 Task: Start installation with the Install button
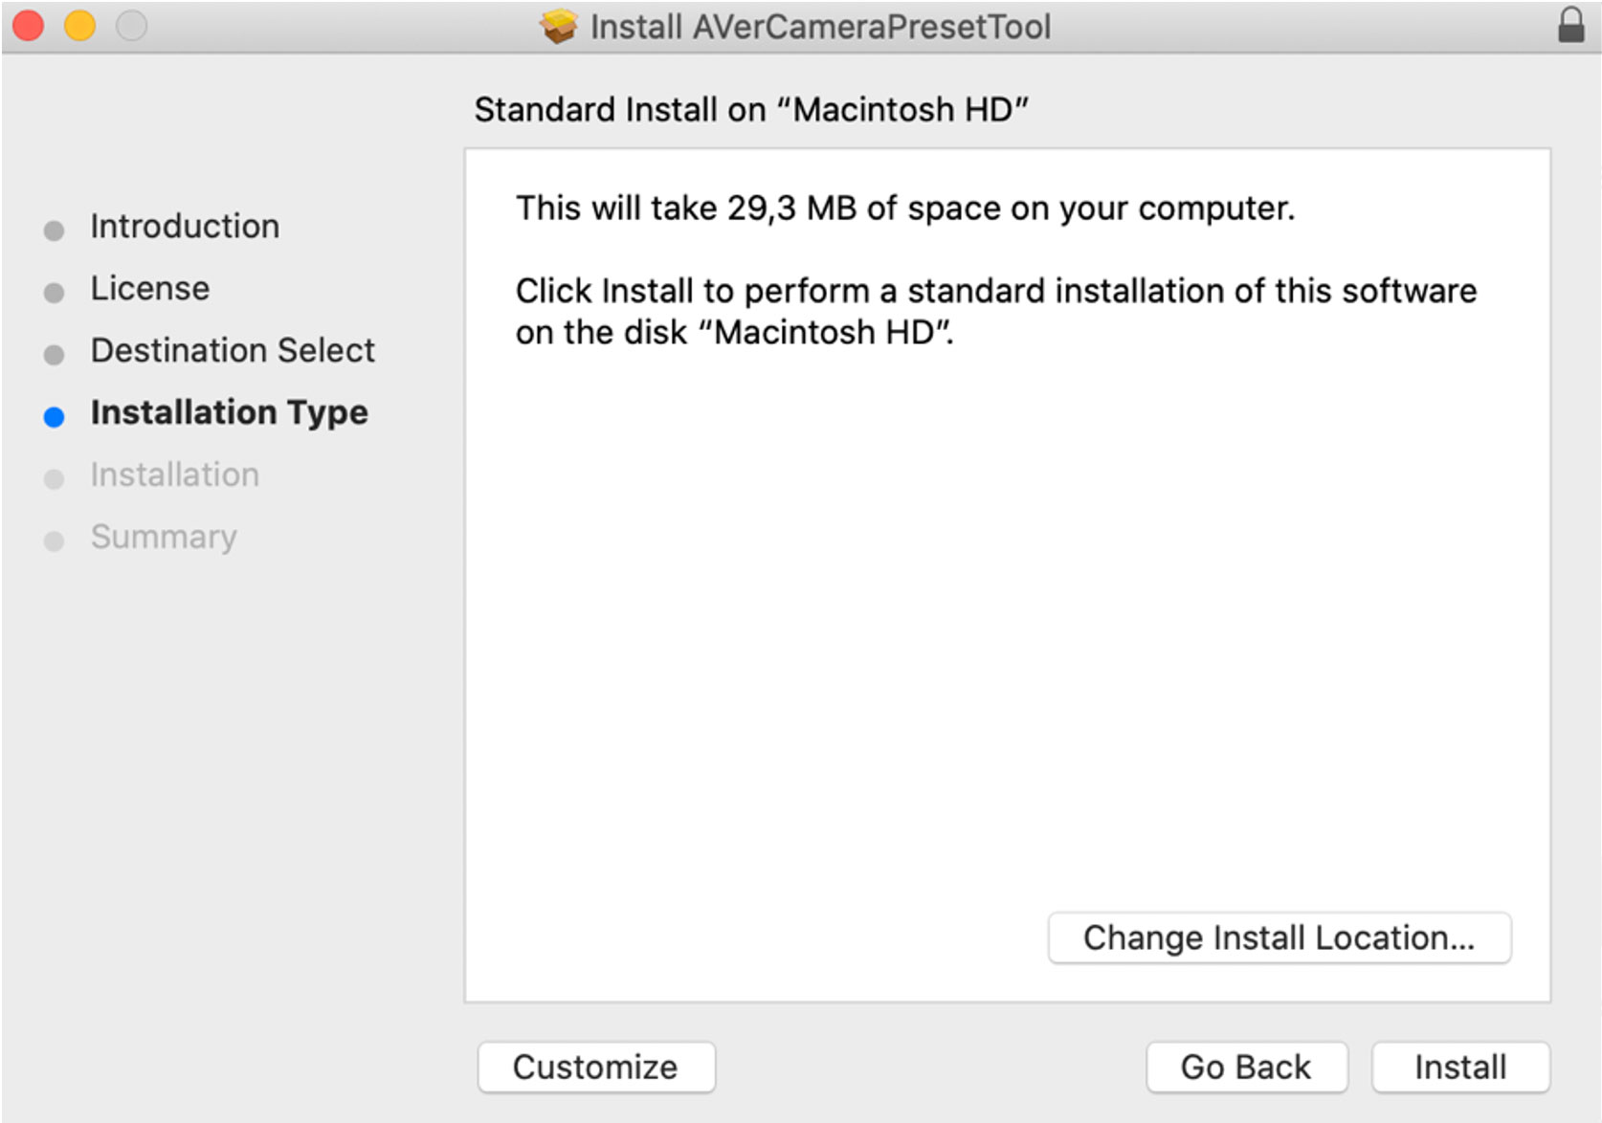[x=1460, y=1067]
